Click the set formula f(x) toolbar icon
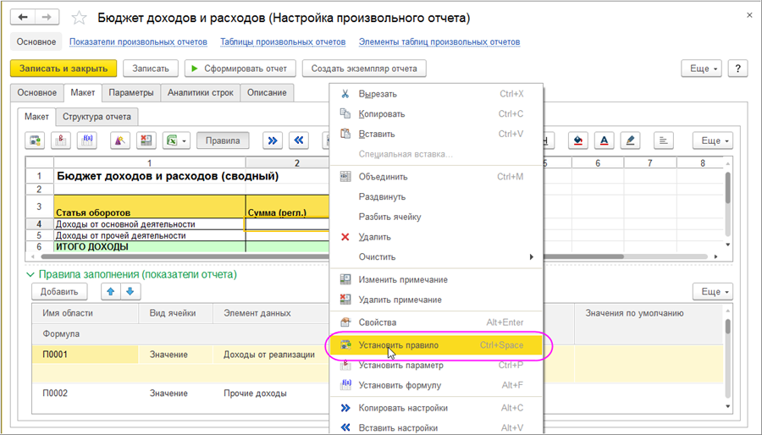Screen dimensions: 762x435 point(86,140)
